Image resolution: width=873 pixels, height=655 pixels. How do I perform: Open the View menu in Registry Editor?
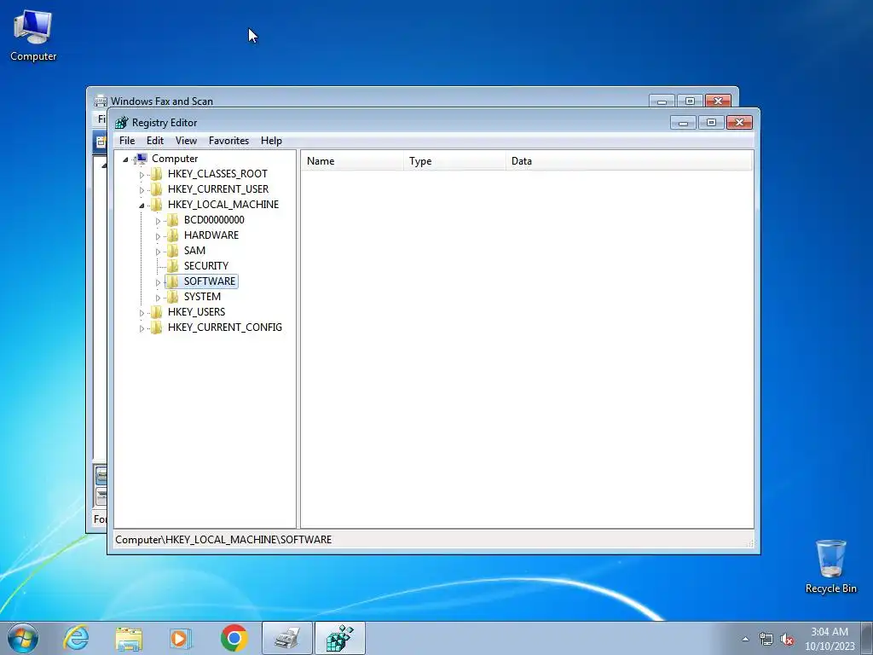pyautogui.click(x=186, y=141)
